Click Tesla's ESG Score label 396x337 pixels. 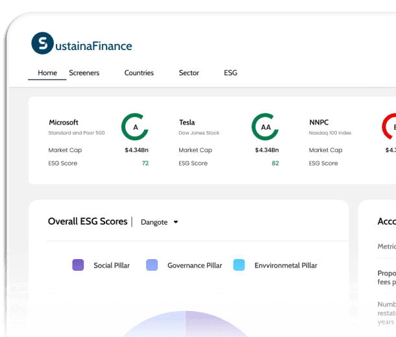(193, 163)
